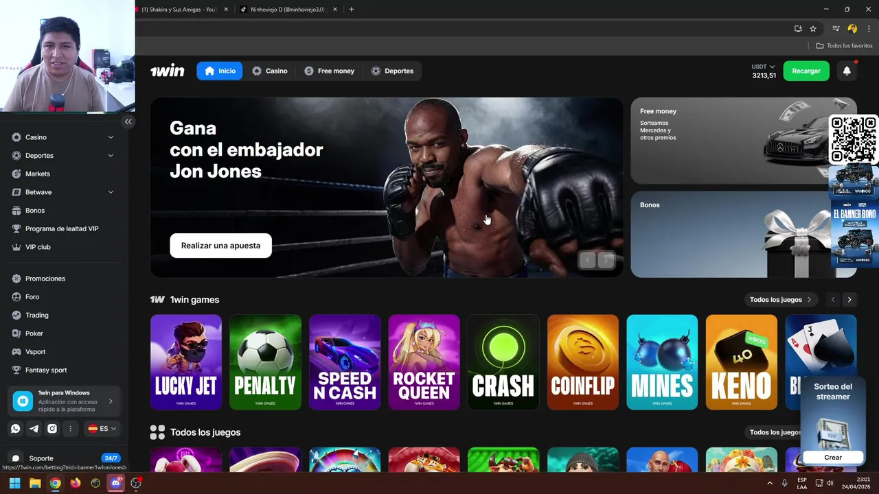Screen dimensions: 879x494
Task: Open Poker in the sidebar
Action: [x=34, y=333]
